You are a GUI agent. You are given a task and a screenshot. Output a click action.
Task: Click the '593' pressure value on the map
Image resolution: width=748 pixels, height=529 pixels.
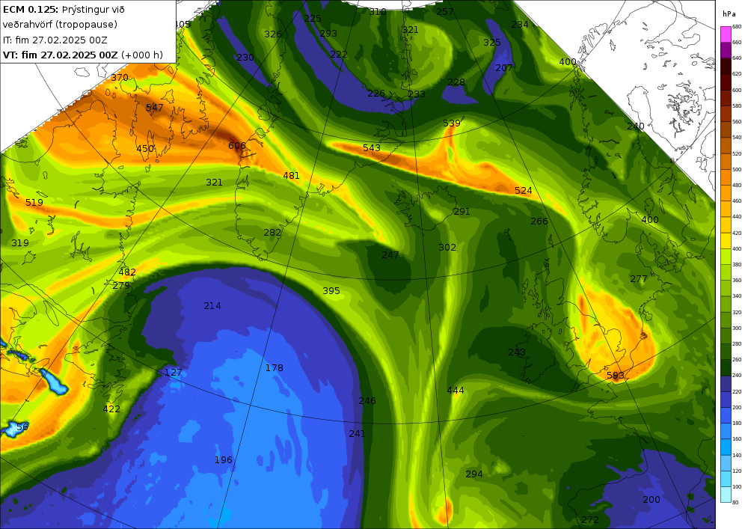(616, 376)
